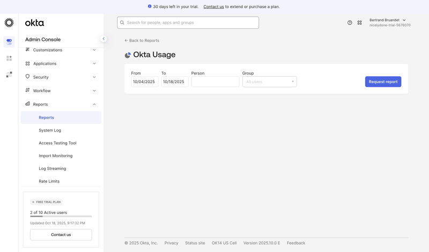Expand the Customizations menu chevron
The width and height of the screenshot is (429, 252).
click(94, 50)
